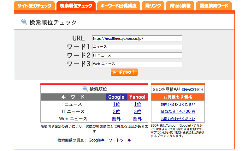Screen dimensions: 248x151
Task: Open the WhoIs情報 tab
Action: tap(180, 6)
